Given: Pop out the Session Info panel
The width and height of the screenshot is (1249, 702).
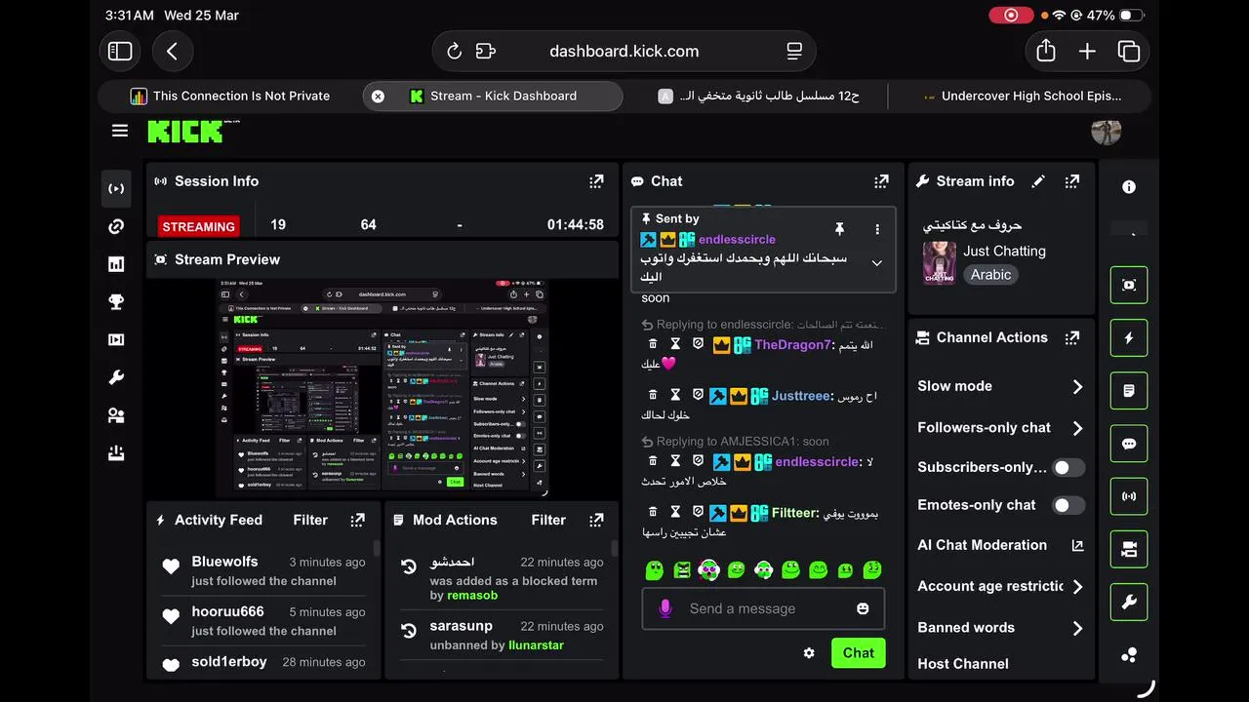Looking at the screenshot, I should coord(596,181).
